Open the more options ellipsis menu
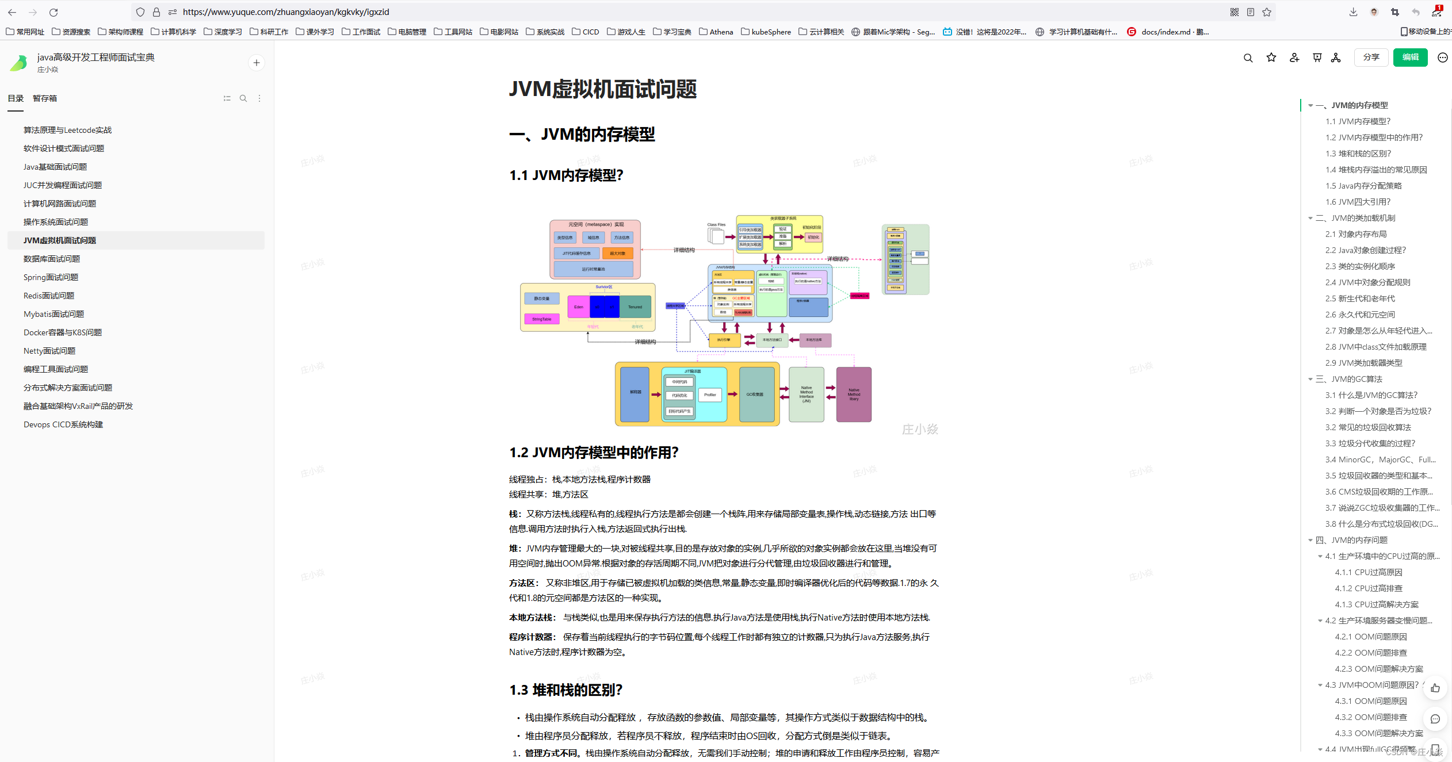The width and height of the screenshot is (1452, 762). (x=1442, y=58)
